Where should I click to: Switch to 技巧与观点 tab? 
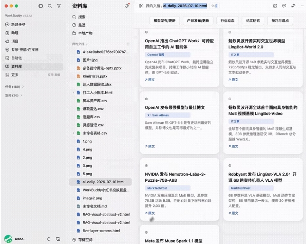[x=280, y=20]
